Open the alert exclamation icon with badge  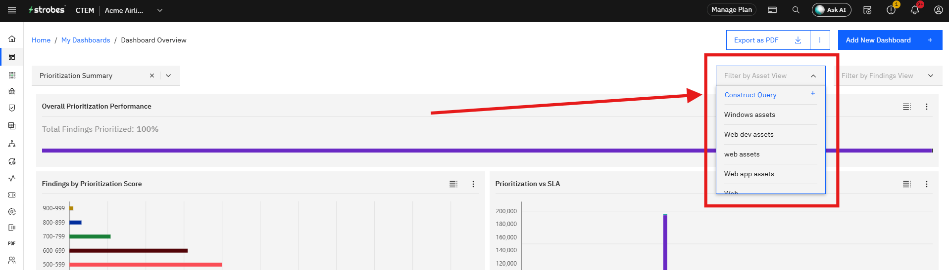891,10
